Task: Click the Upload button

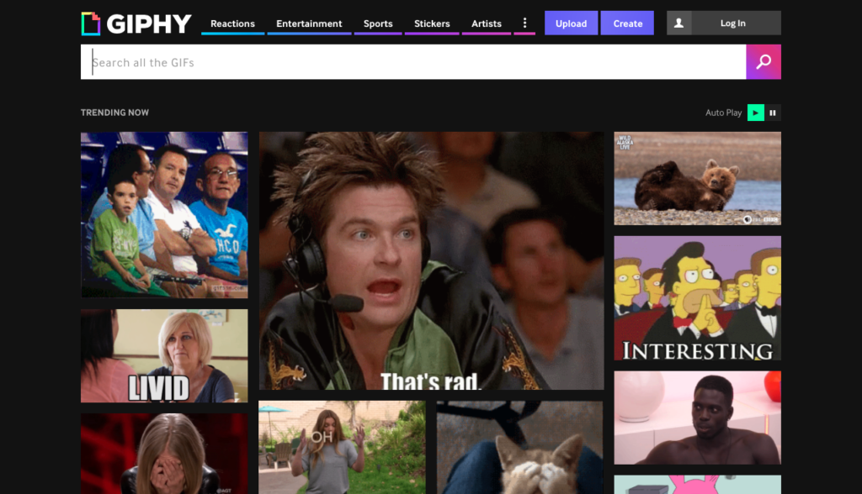Action: pyautogui.click(x=572, y=23)
